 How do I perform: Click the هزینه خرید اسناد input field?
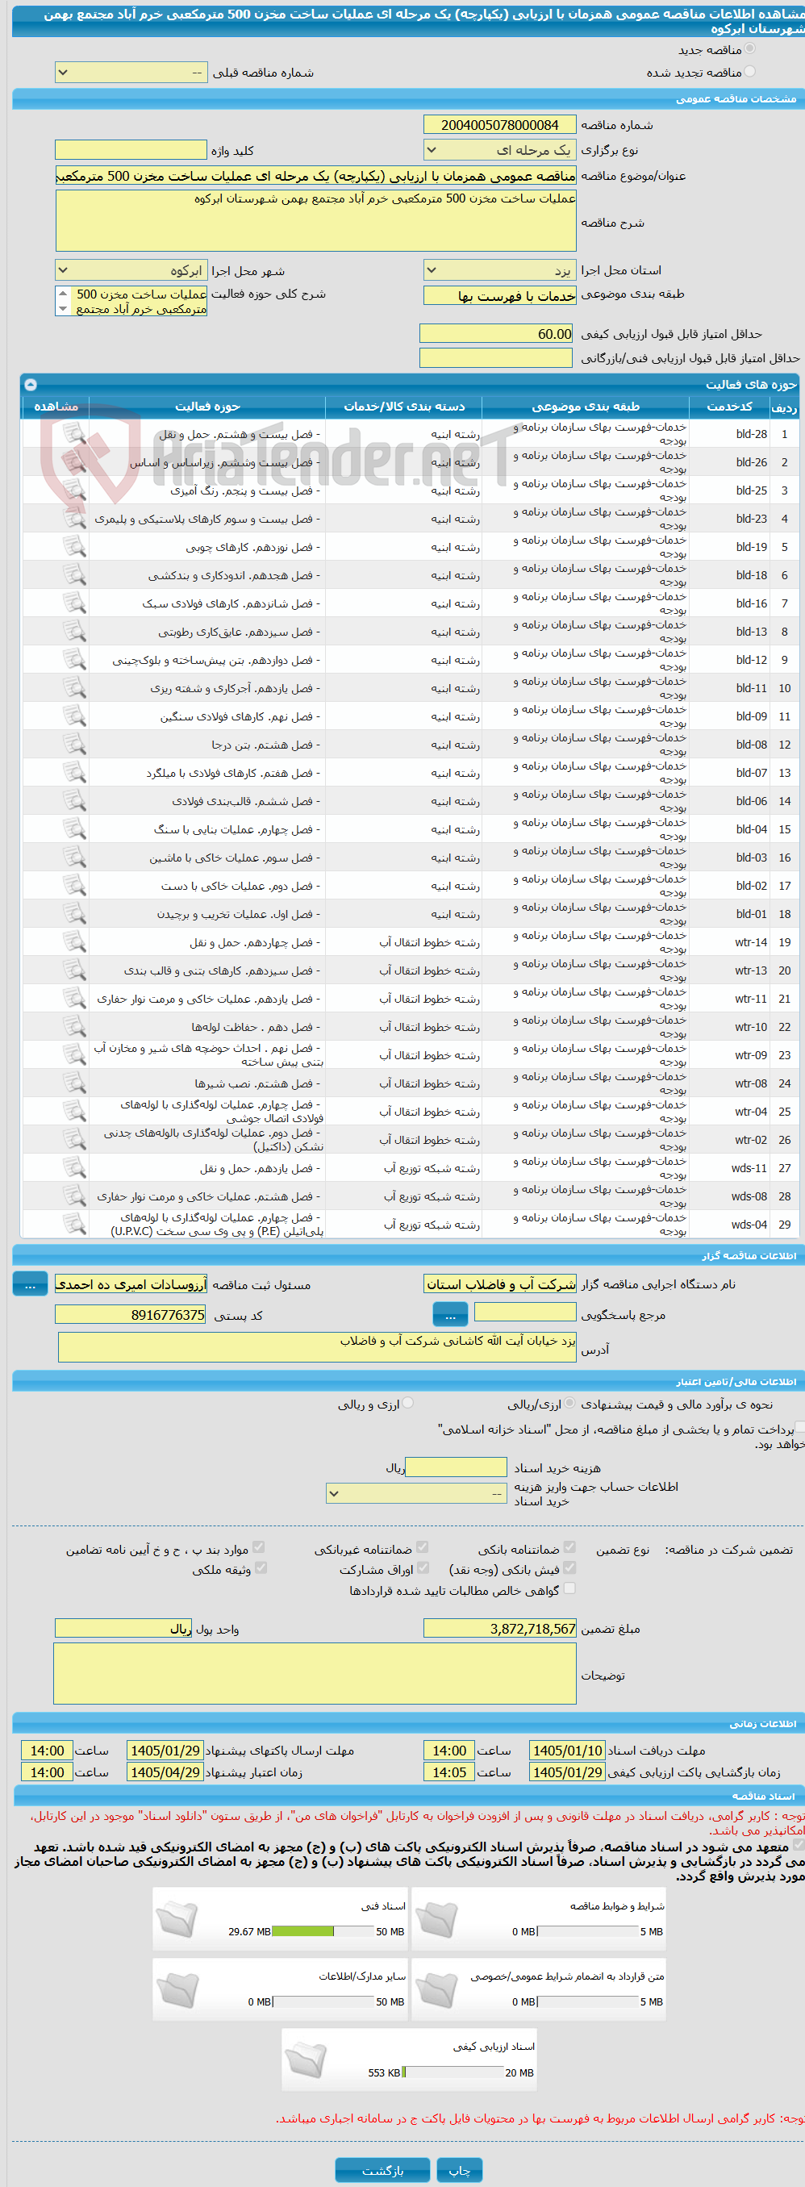click(456, 1467)
